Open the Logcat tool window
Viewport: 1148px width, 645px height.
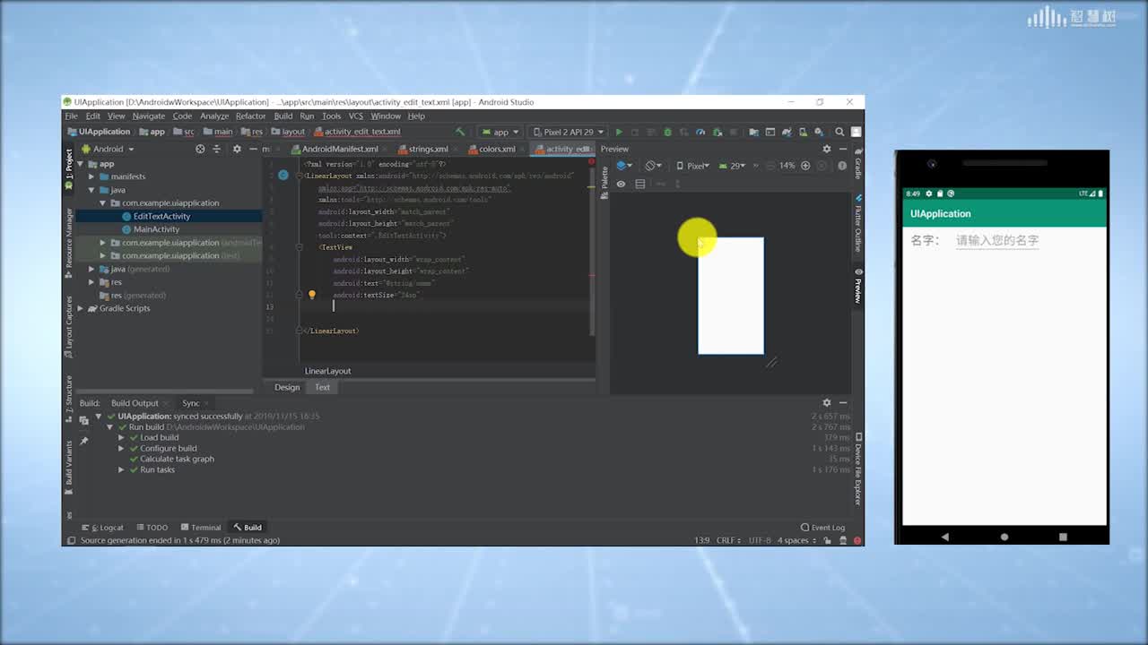point(103,528)
